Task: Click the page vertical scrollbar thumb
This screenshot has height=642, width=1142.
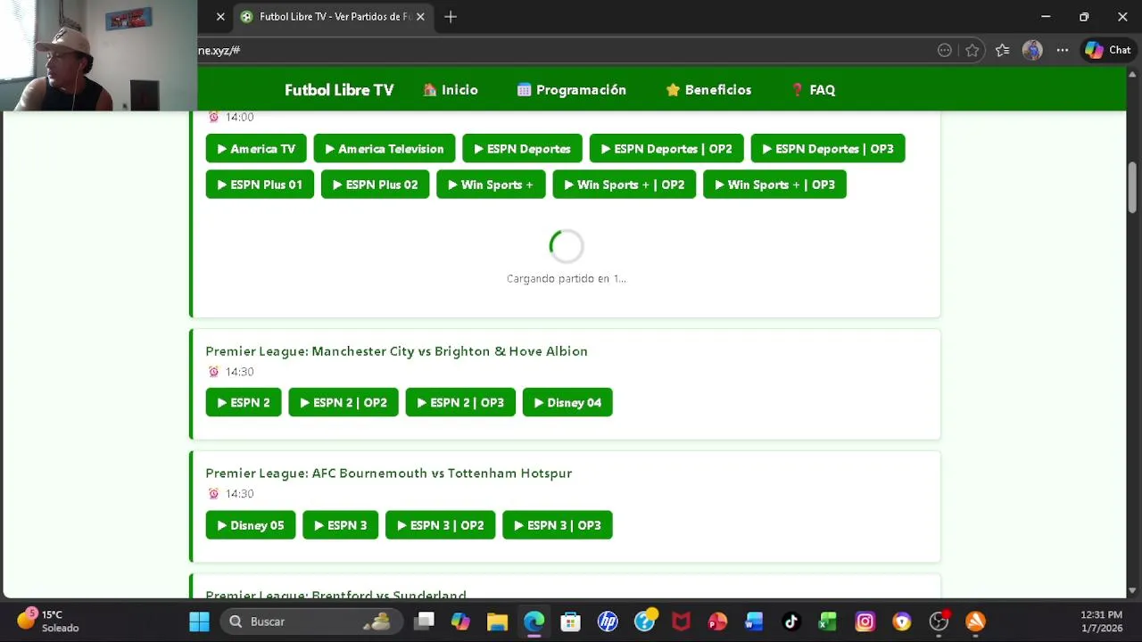Action: point(1132,187)
